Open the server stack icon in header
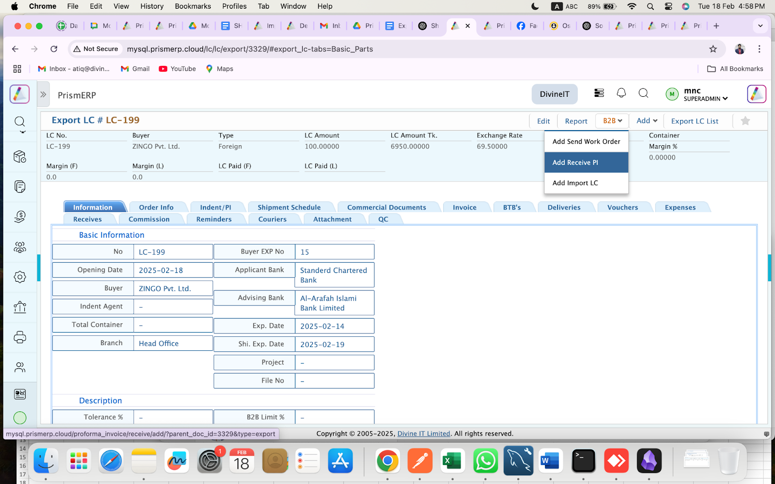The image size is (775, 484). click(x=599, y=93)
